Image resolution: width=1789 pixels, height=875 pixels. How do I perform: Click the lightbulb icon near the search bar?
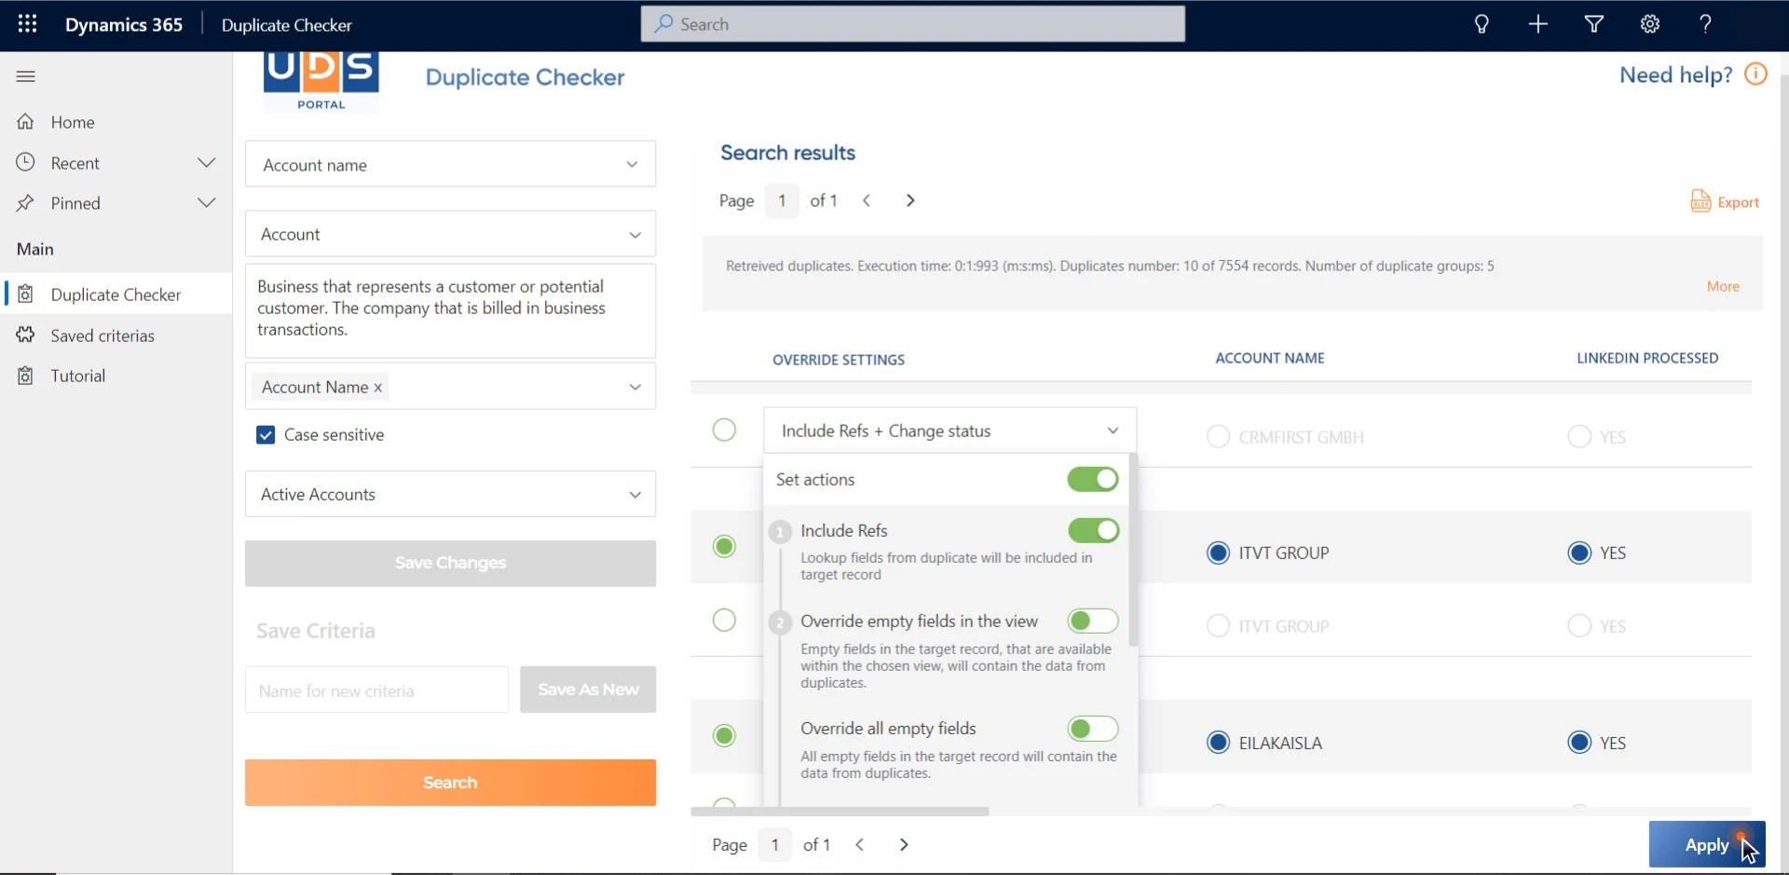(1482, 24)
